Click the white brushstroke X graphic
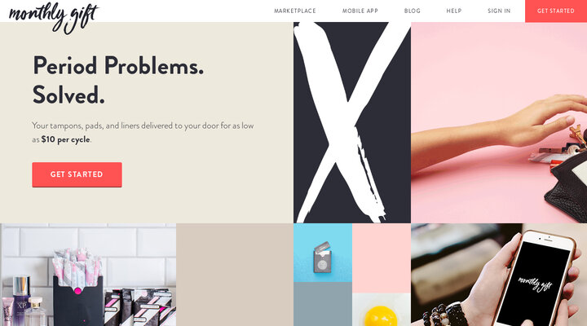The image size is (587, 326). [352, 122]
